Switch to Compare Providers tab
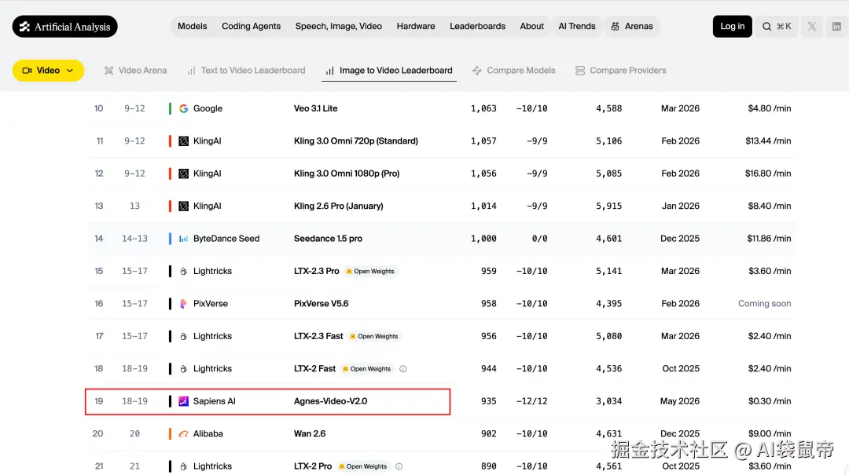The width and height of the screenshot is (849, 475). tap(620, 71)
